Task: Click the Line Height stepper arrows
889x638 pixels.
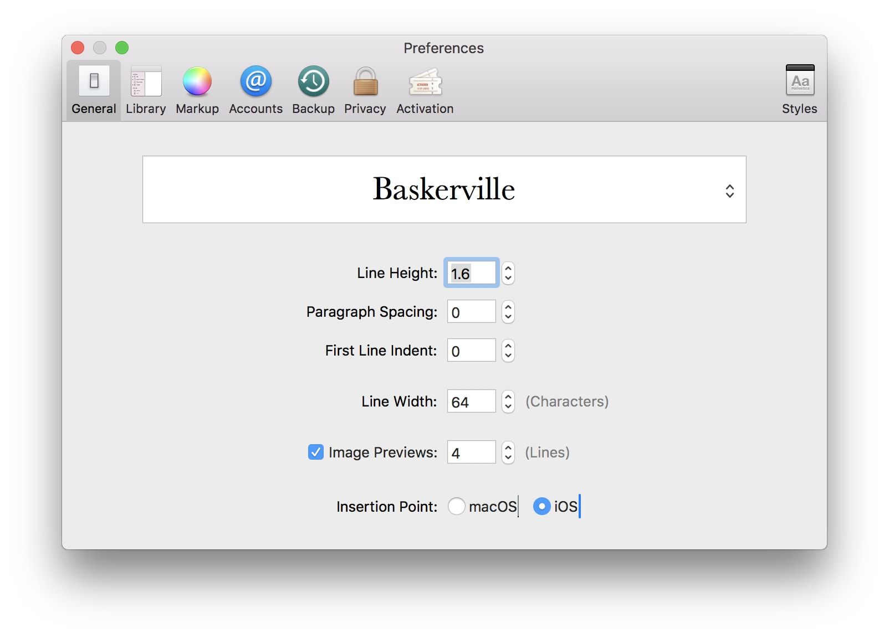Action: (x=508, y=273)
